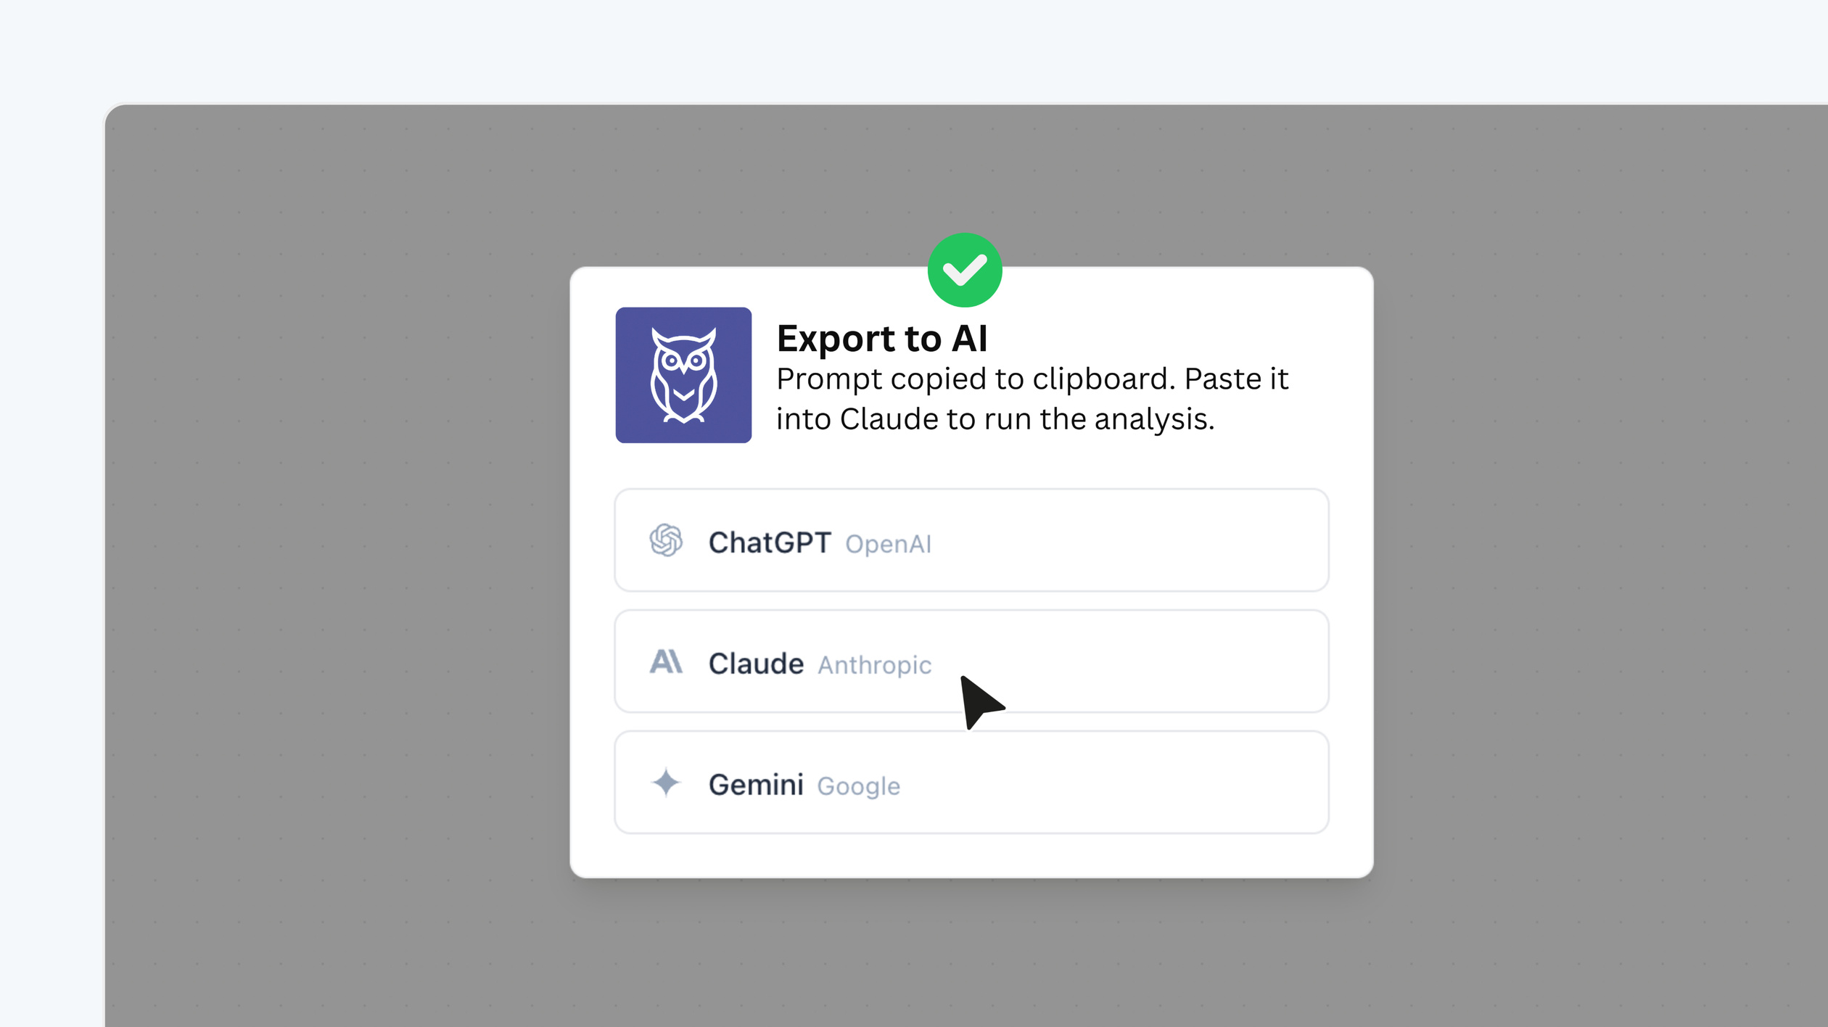Click the Claude label text
Screen dimensions: 1828x1027
point(754,662)
